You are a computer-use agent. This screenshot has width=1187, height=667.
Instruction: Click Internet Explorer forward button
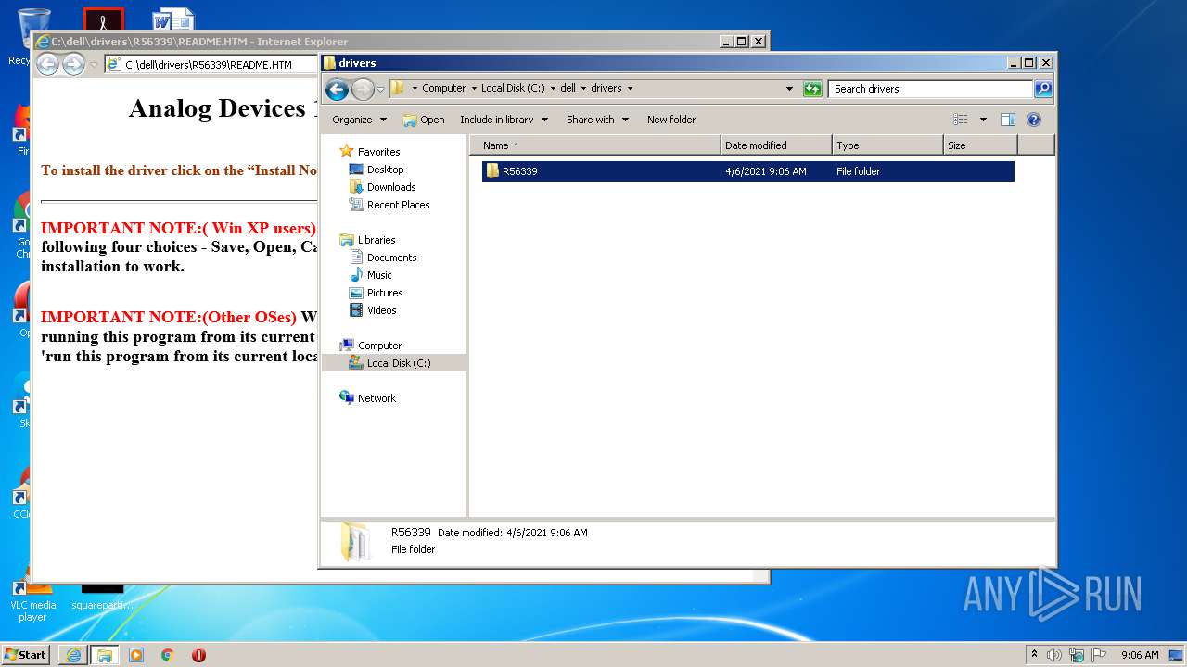coord(73,64)
